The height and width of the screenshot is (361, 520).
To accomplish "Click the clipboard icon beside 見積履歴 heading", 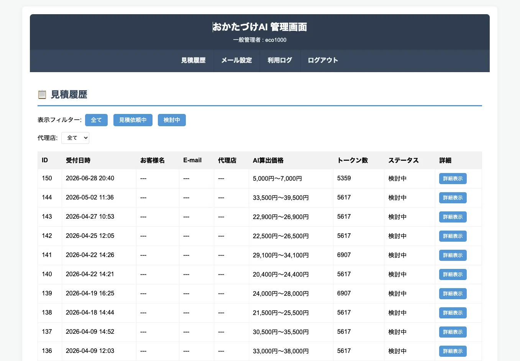I will [42, 94].
